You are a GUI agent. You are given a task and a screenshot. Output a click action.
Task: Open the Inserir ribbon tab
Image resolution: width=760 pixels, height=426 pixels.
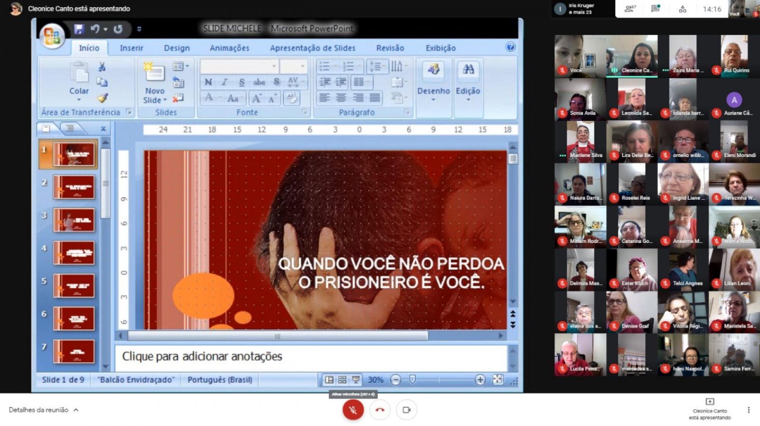click(x=131, y=48)
